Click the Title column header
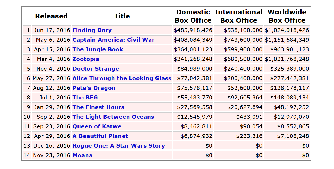The width and height of the screenshot is (334, 169). coord(122,16)
